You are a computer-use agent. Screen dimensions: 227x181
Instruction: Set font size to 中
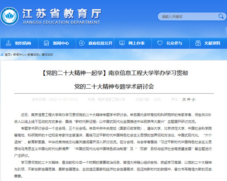tap(189, 99)
